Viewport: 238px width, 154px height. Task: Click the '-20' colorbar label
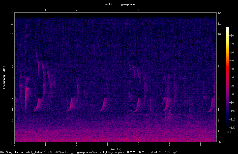point(231,44)
